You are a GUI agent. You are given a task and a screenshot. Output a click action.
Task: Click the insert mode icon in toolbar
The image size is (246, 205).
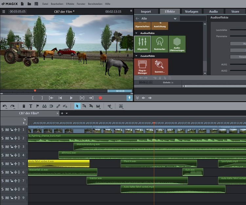(121, 106)
